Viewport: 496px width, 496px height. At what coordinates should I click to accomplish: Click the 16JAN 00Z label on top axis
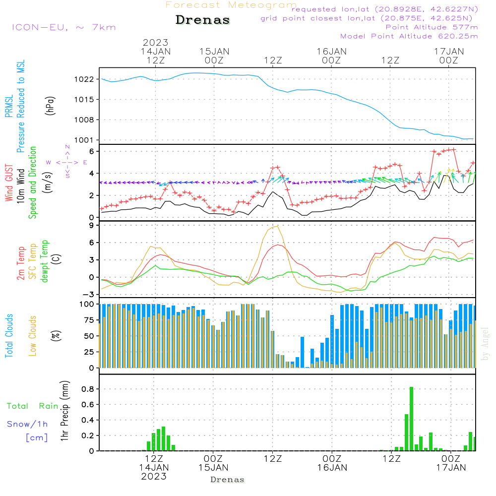(331, 56)
